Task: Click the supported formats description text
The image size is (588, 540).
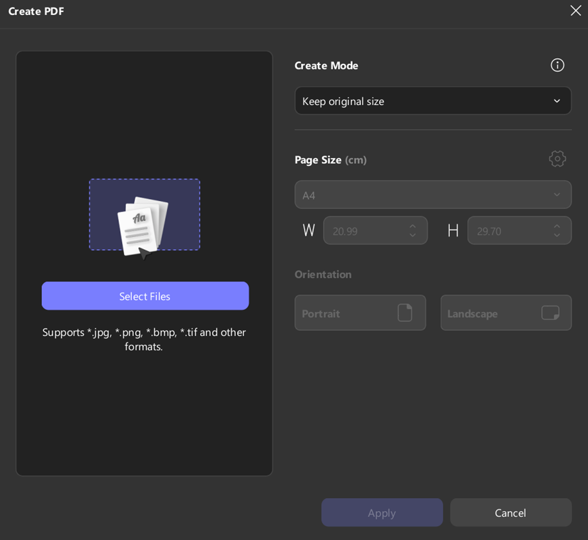Action: coord(144,339)
